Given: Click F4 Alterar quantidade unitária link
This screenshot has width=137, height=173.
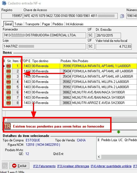Looking at the screenshot, I should point(111,166).
